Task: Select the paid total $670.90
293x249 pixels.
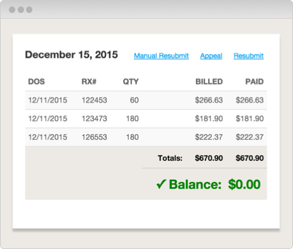Action: (x=250, y=158)
